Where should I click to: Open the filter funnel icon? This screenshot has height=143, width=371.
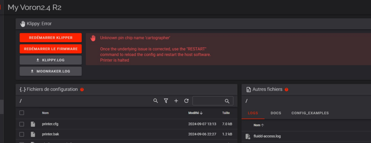pyautogui.click(x=166, y=101)
